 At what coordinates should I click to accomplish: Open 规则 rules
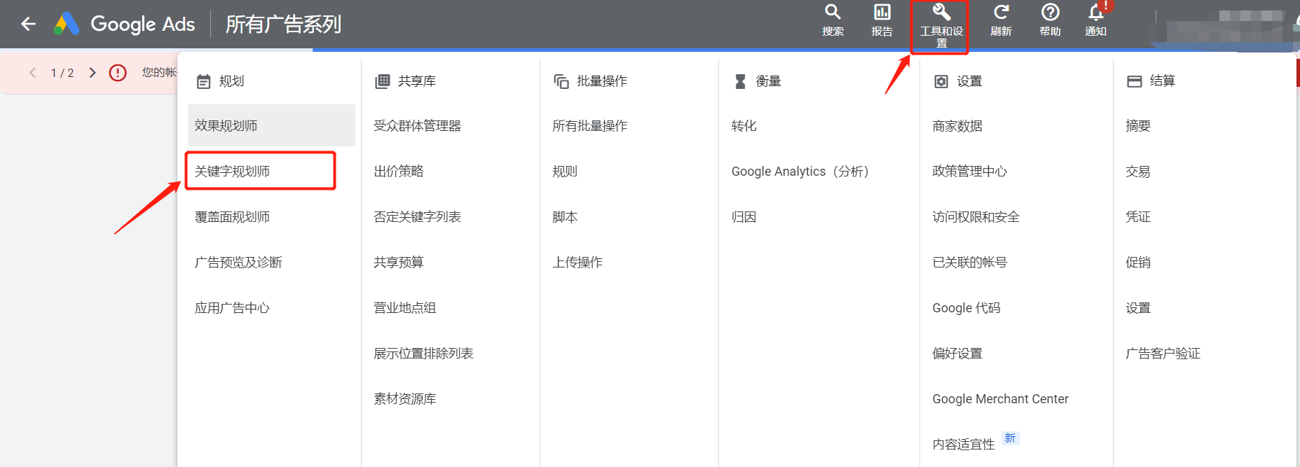pyautogui.click(x=564, y=172)
